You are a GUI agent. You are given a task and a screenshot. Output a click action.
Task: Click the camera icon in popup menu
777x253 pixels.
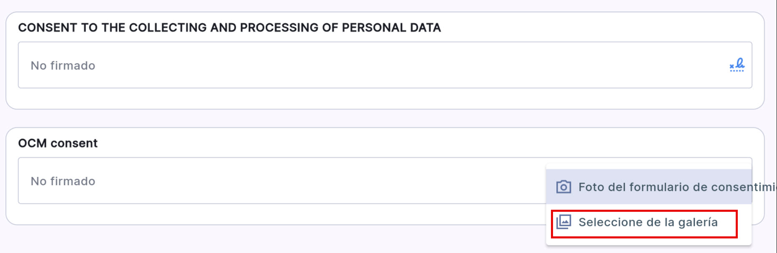tap(563, 187)
